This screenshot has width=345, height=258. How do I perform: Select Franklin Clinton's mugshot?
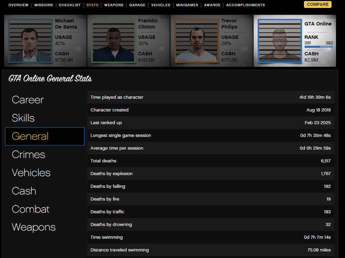pyautogui.click(x=114, y=41)
